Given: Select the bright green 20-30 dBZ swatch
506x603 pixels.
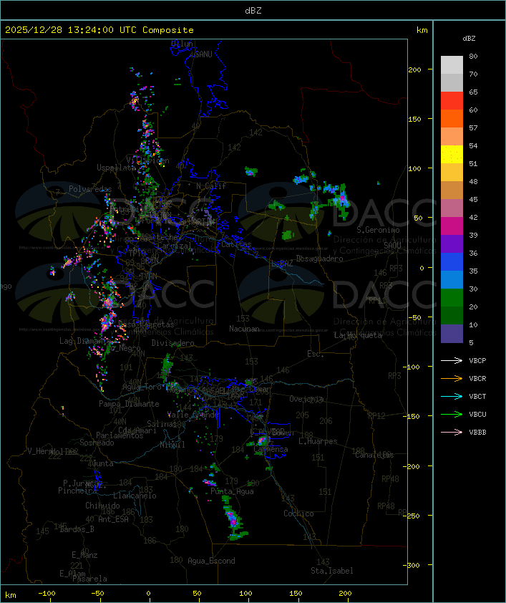Looking at the screenshot, I should [452, 298].
